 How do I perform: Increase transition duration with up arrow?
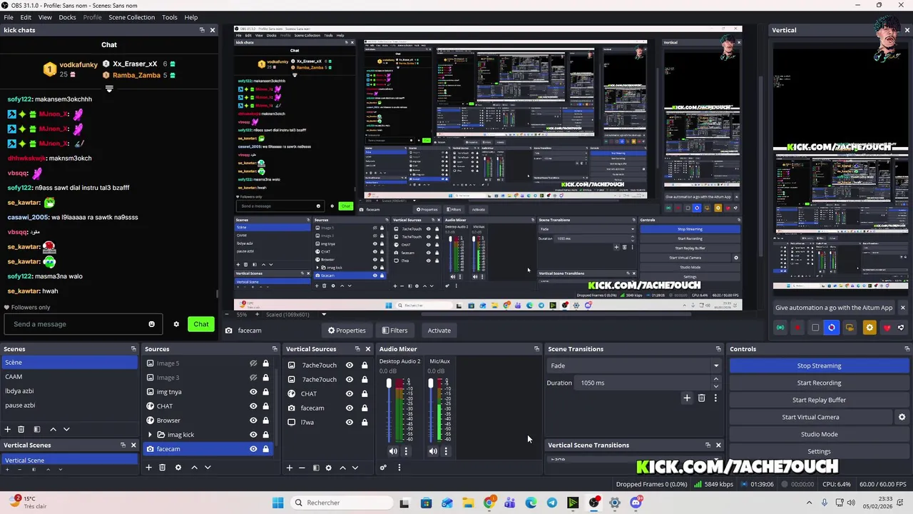(716, 379)
